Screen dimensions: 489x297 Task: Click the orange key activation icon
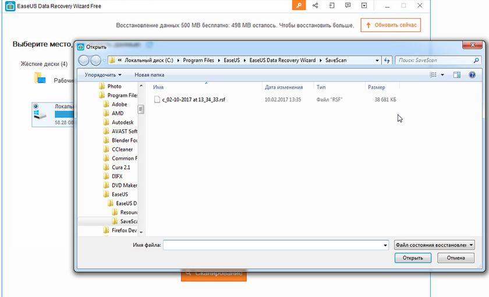click(x=299, y=5)
